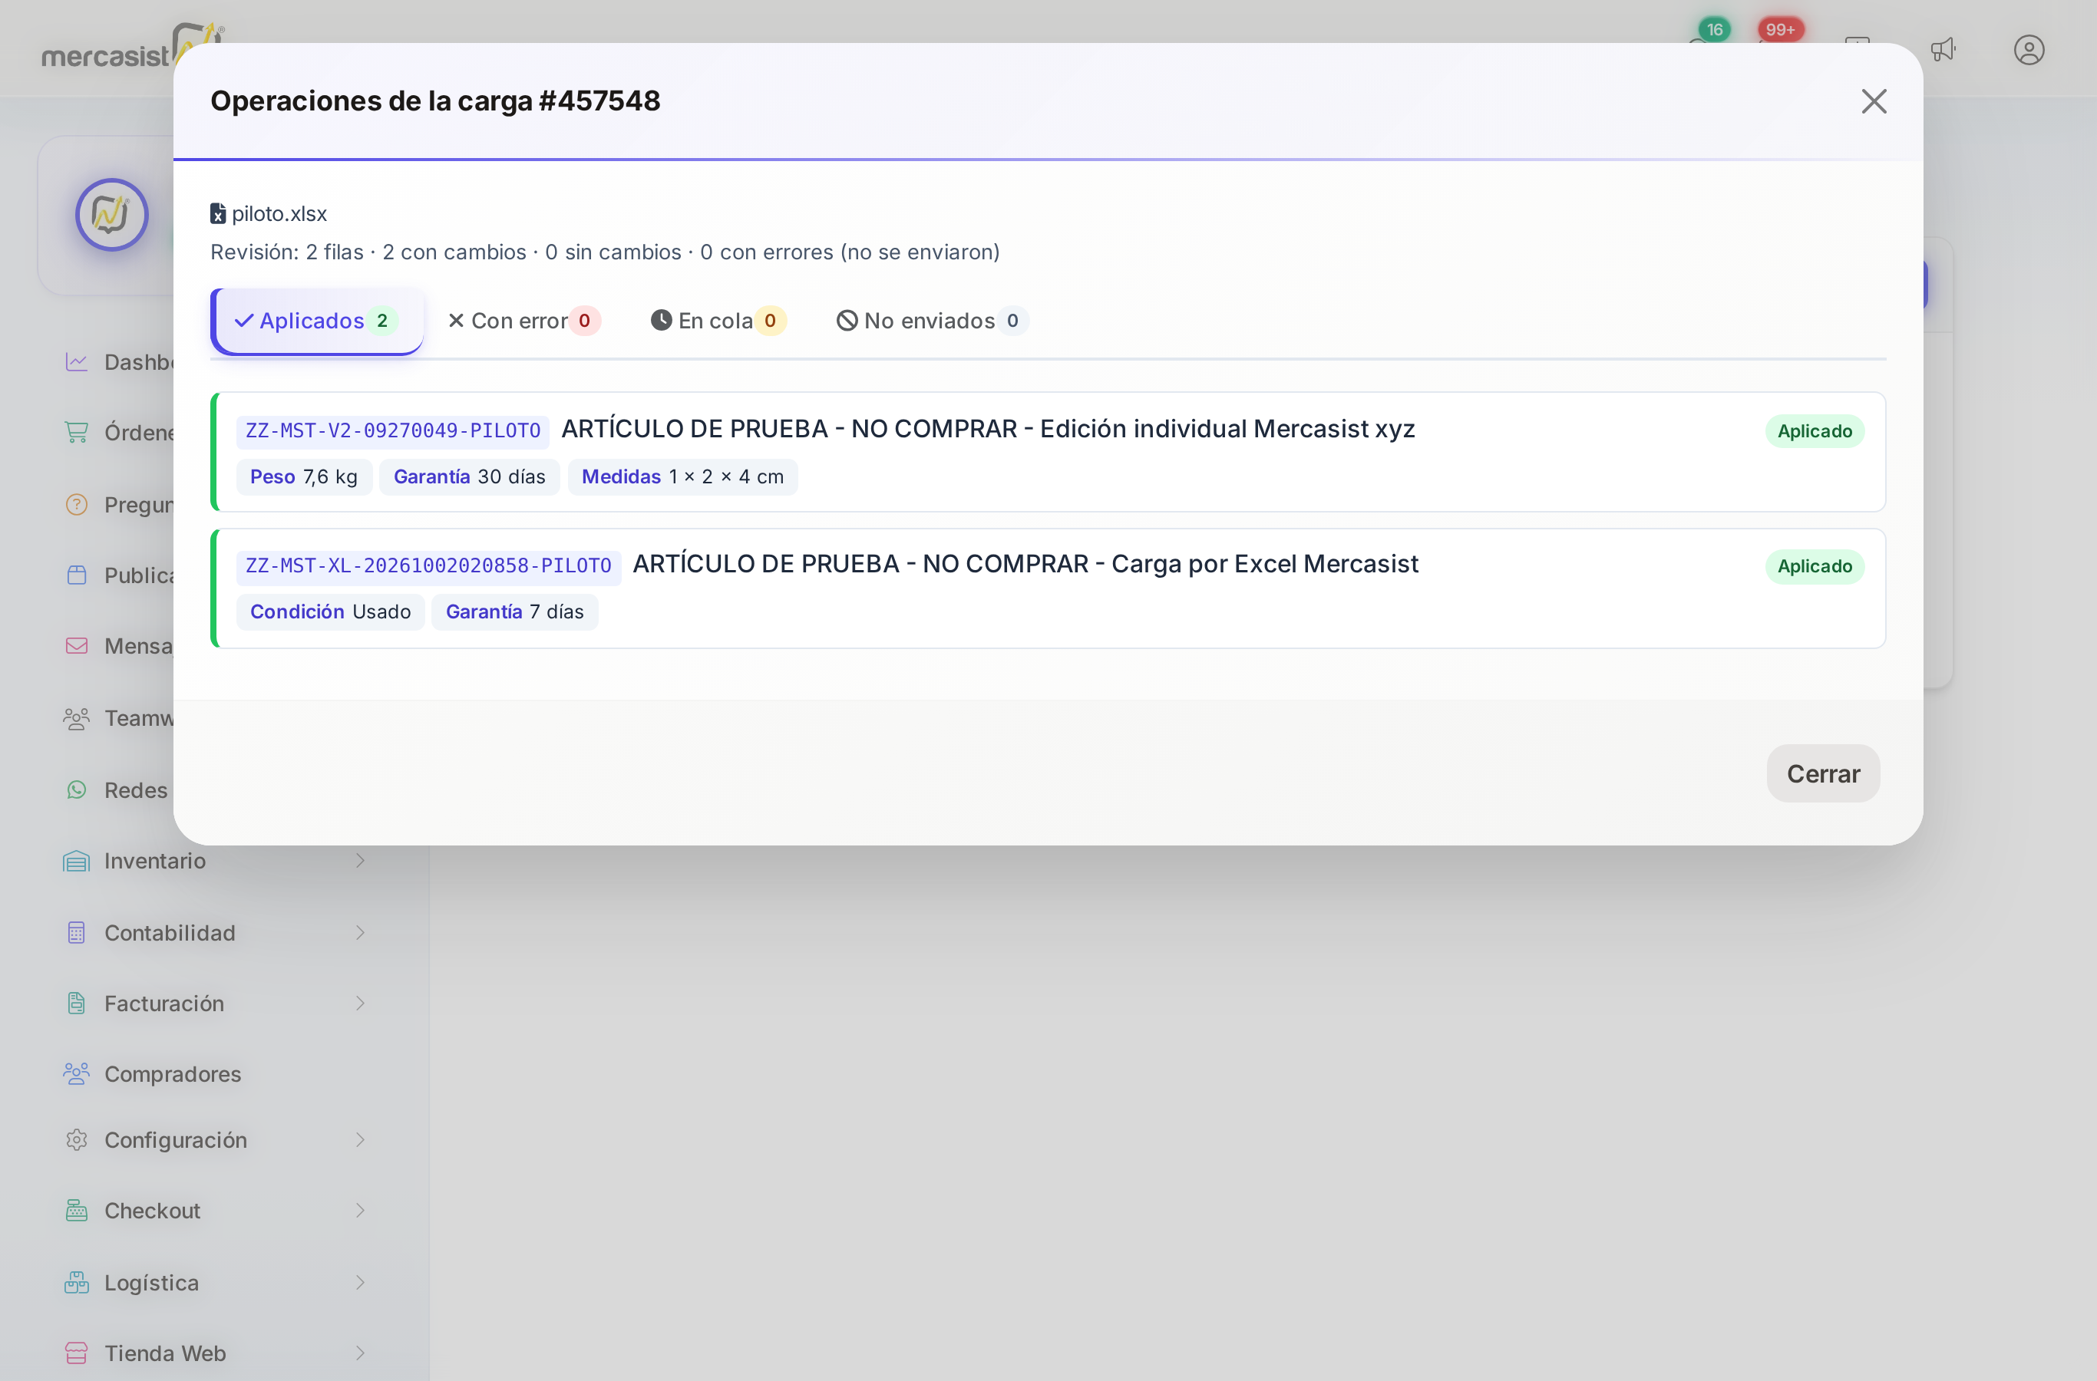
Task: Click the green 16 notification badge
Action: click(1714, 30)
